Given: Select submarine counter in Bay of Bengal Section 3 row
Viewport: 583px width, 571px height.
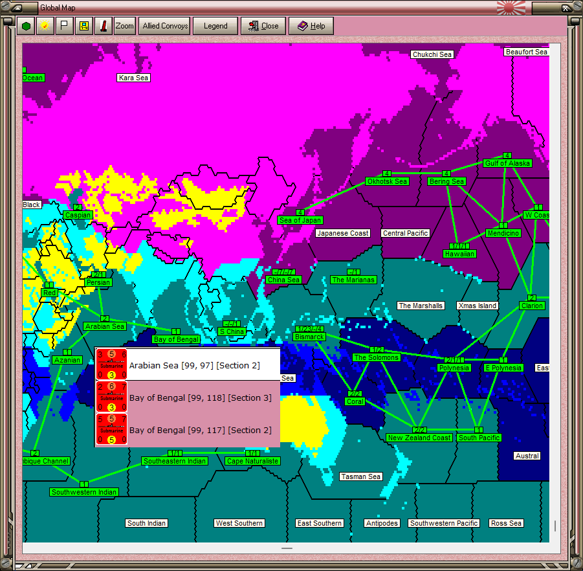Looking at the screenshot, I should [111, 397].
